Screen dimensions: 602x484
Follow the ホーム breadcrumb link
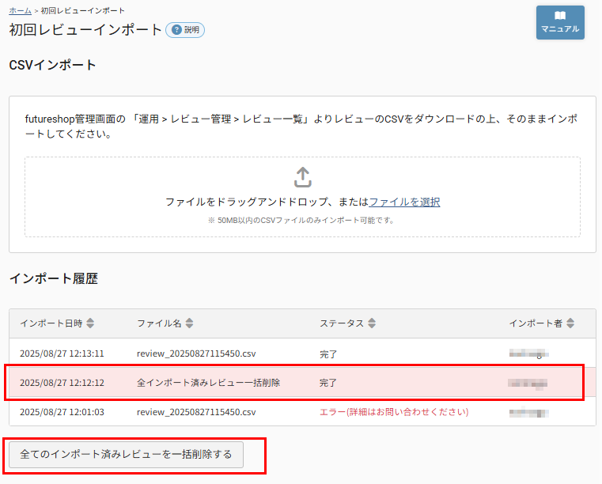pyautogui.click(x=20, y=11)
